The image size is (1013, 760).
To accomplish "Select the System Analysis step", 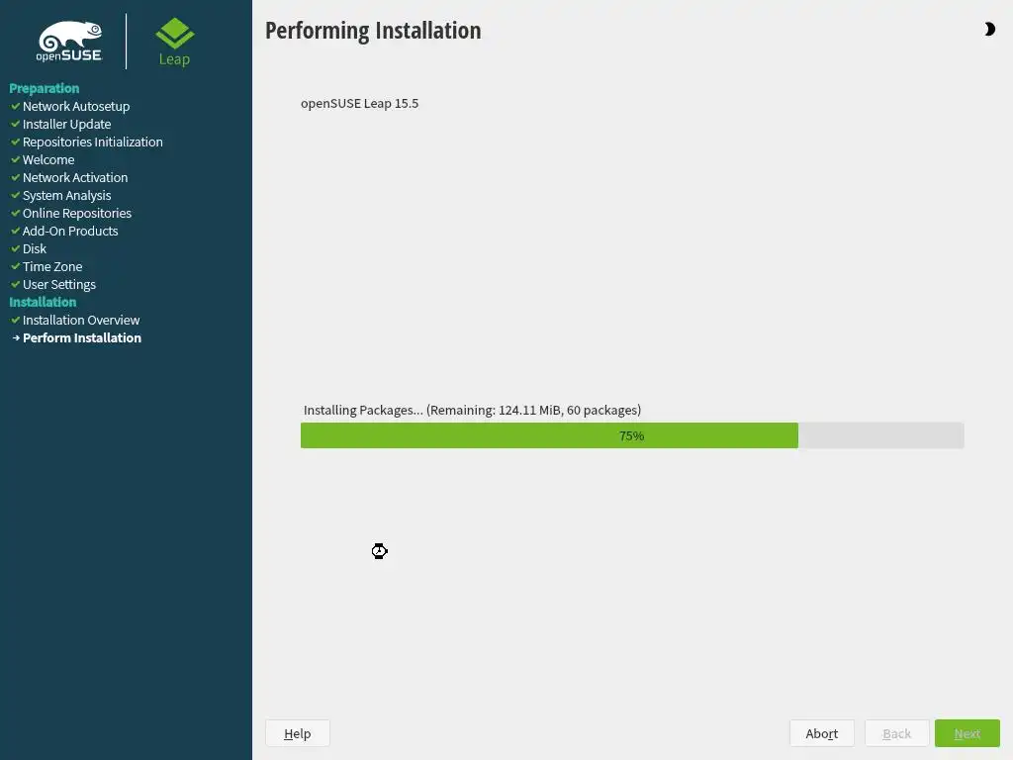I will tap(66, 195).
